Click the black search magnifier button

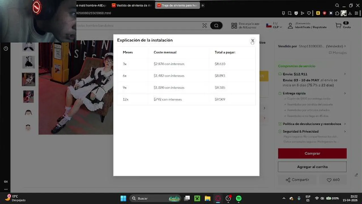click(216, 25)
